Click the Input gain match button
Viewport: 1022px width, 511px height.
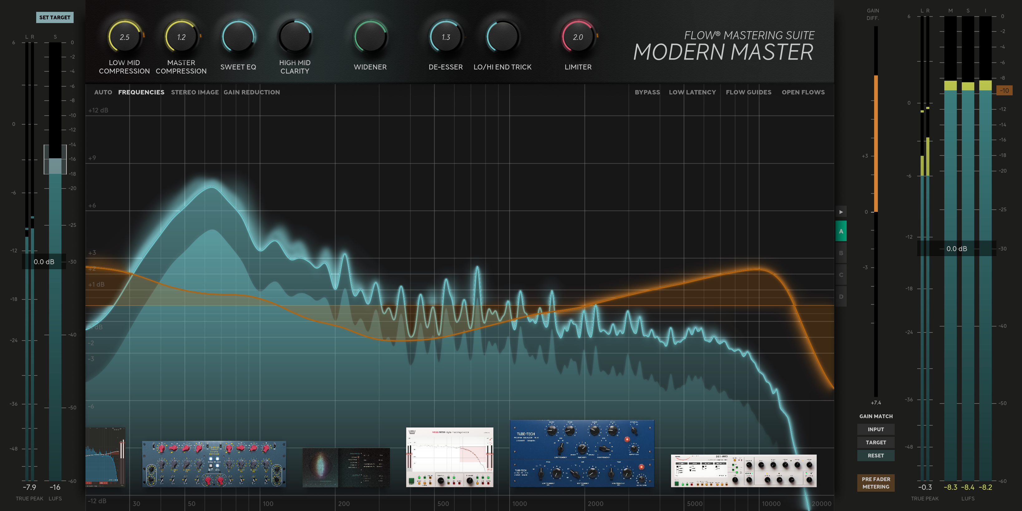coord(876,429)
